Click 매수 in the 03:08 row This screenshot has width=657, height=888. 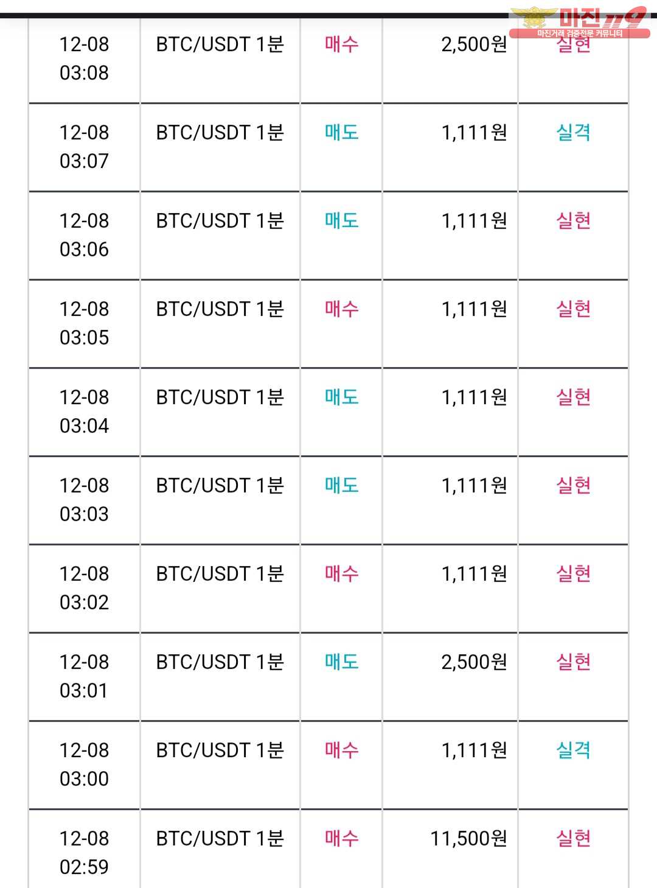point(341,44)
